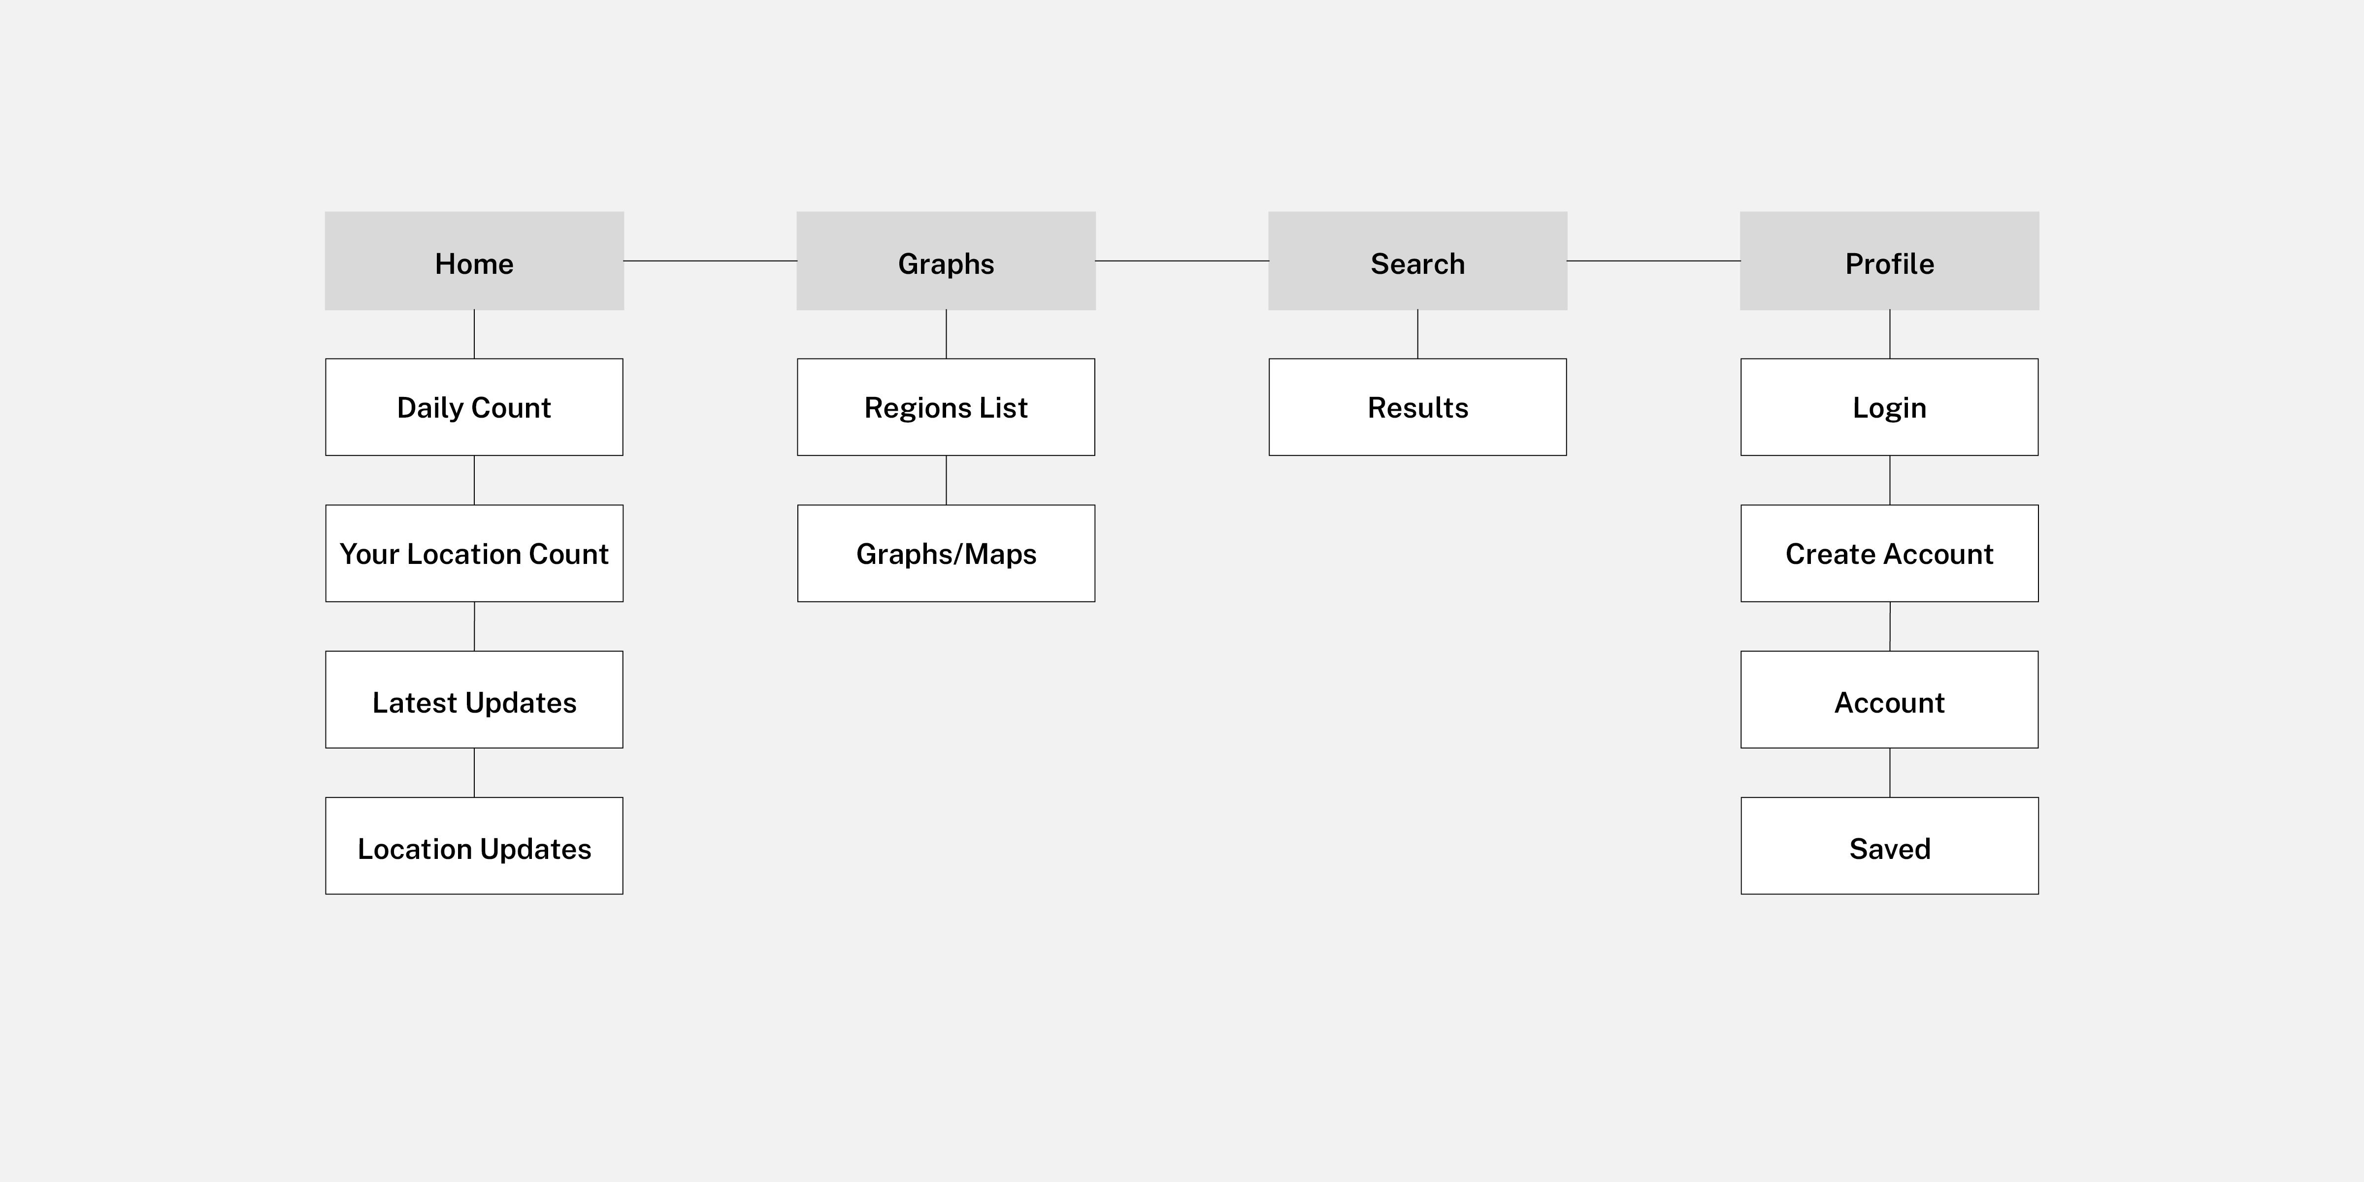The image size is (2364, 1182).
Task: Select the Search header box
Action: pos(1418,261)
